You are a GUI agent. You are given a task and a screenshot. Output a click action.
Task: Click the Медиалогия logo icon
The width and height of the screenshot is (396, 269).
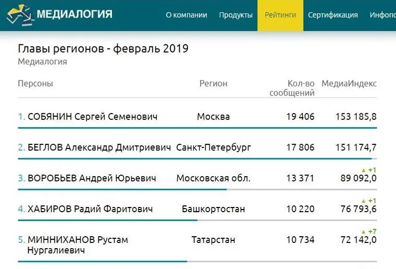point(19,15)
